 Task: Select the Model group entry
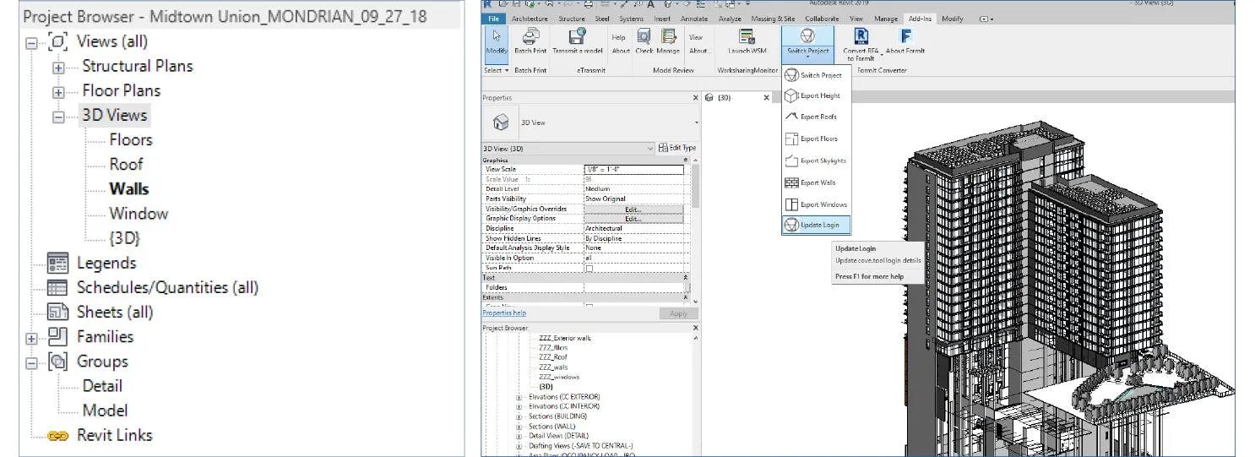pos(105,411)
